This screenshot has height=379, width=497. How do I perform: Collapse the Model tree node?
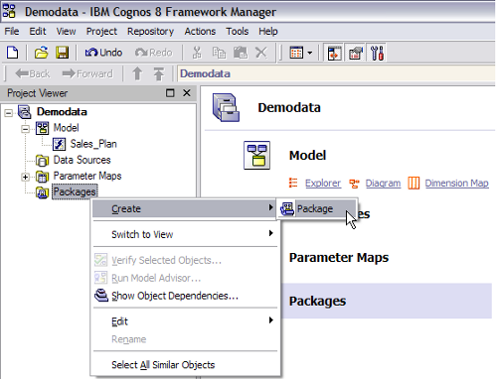(25, 129)
